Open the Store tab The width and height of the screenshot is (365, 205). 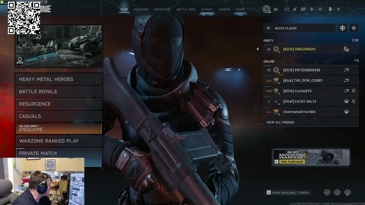(x=240, y=9)
